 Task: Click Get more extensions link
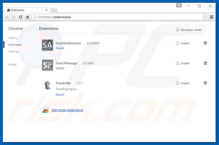tap(67, 110)
